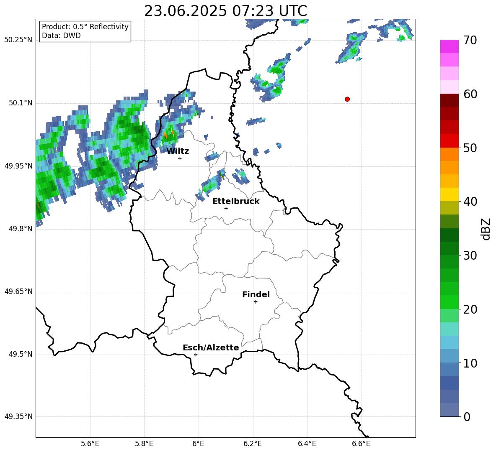Click the Esch/Alzette location cross marker
Viewport: 496px width, 452px height.
tap(196, 355)
